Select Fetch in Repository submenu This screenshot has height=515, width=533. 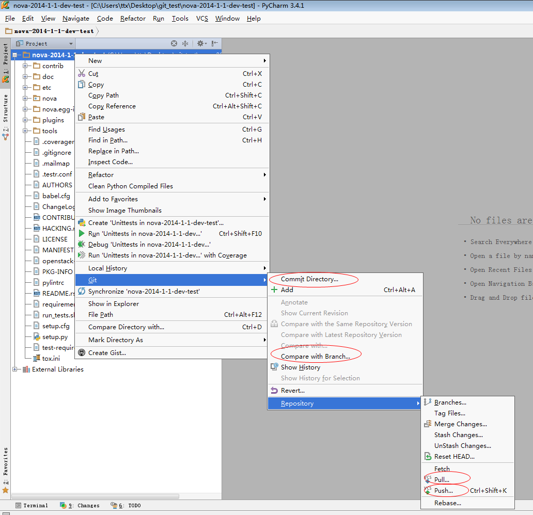[442, 469]
